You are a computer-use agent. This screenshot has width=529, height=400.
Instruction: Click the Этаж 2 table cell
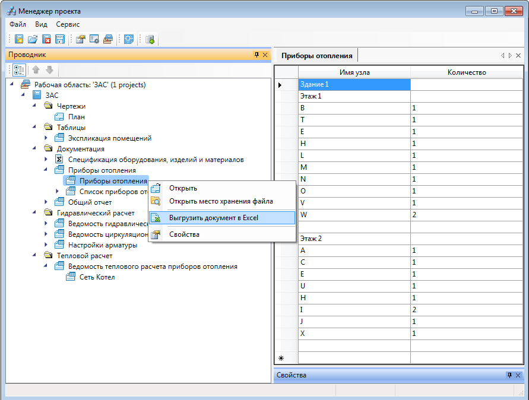click(354, 239)
